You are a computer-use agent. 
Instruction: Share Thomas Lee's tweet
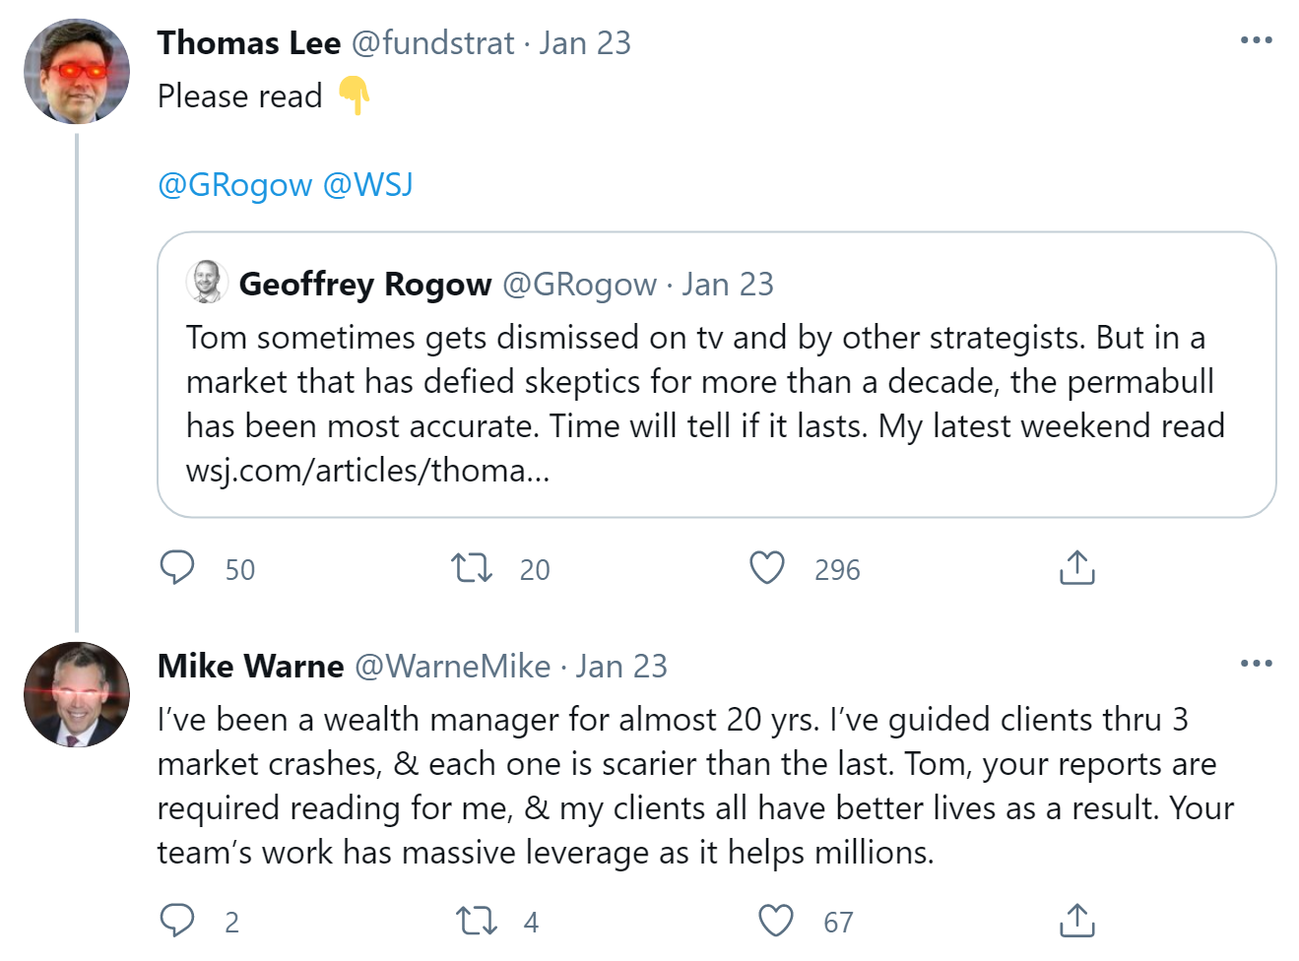point(1076,568)
